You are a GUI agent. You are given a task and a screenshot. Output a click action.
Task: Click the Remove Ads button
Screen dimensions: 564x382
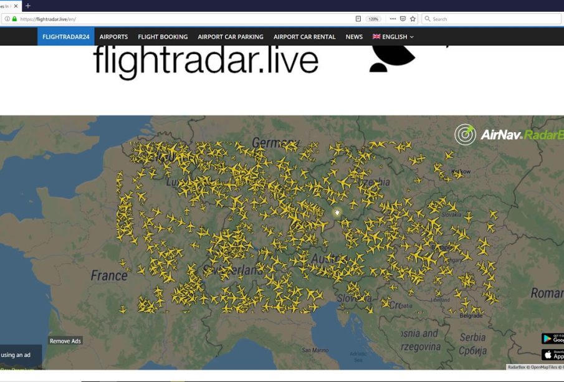pos(65,341)
